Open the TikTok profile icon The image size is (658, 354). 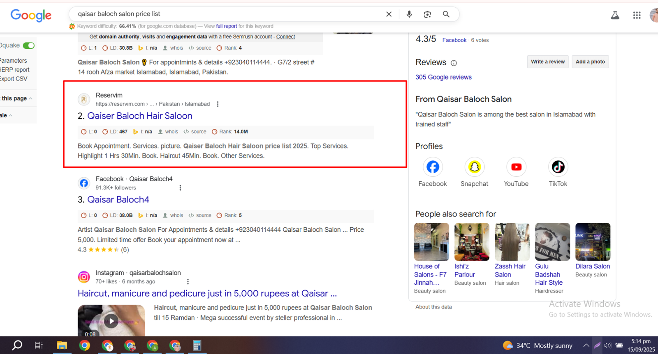(558, 167)
